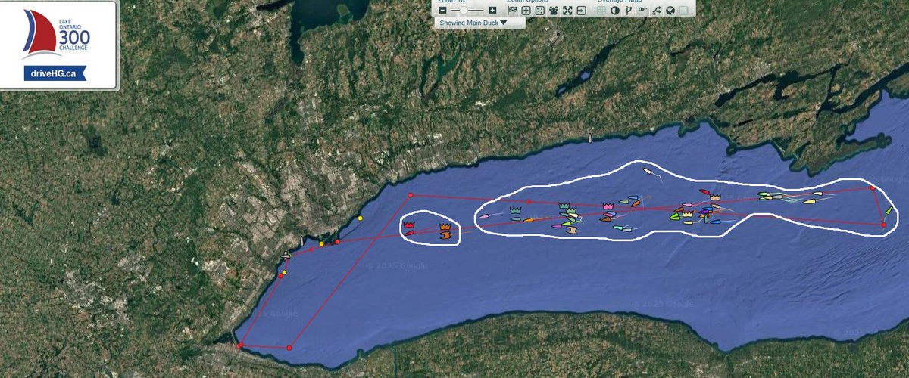The image size is (909, 378).
Task: Toggle the route nodes overlay
Action: [x=657, y=11]
